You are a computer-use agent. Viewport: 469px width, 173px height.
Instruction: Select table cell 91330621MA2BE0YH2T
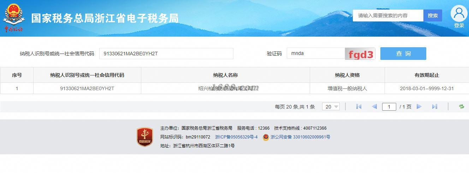87,88
